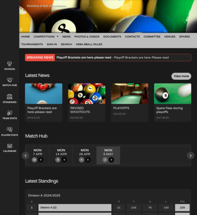Click the 'PLAYOFFS' card title
Screen dimensions: 197x215
[121, 108]
